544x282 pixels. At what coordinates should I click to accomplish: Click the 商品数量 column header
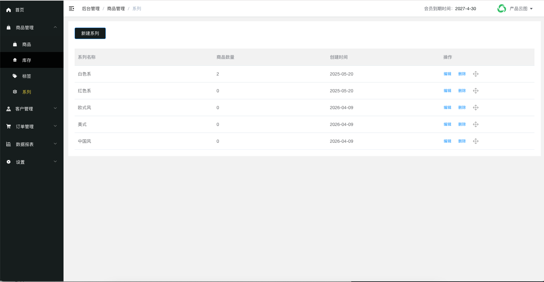(x=225, y=57)
